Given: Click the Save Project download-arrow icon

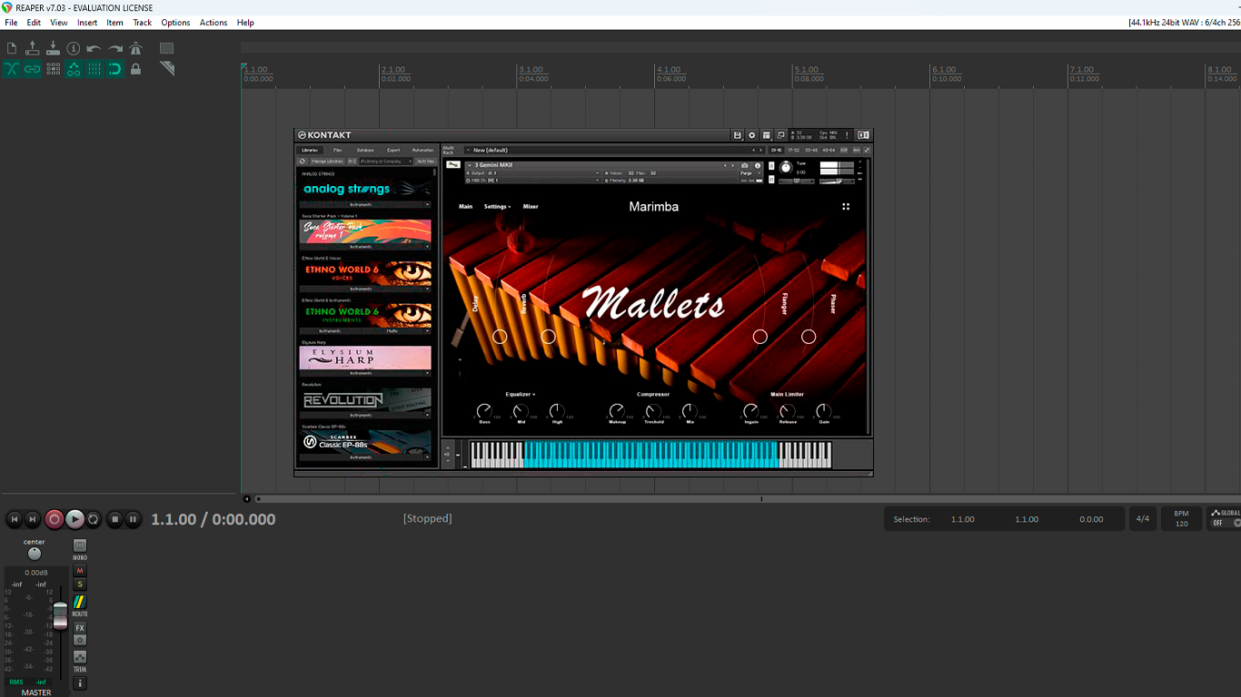Looking at the screenshot, I should (x=53, y=49).
